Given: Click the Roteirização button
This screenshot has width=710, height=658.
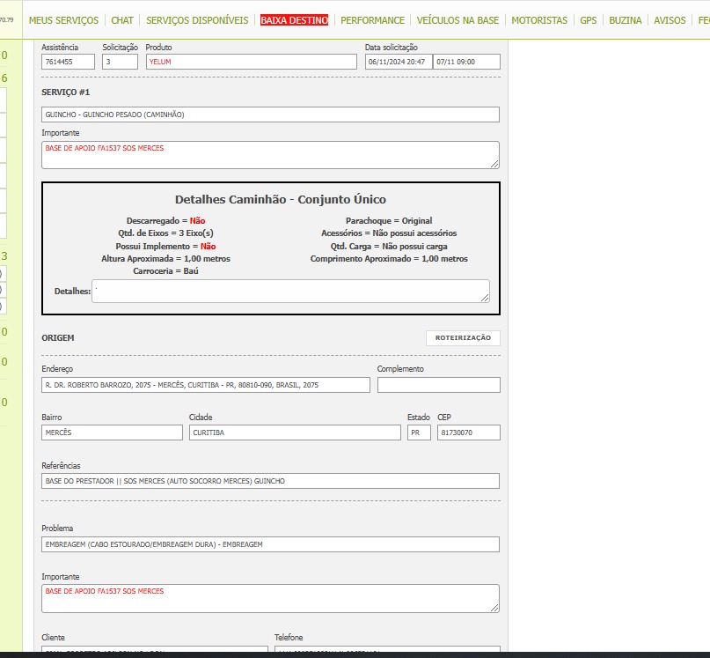Looking at the screenshot, I should tap(463, 338).
